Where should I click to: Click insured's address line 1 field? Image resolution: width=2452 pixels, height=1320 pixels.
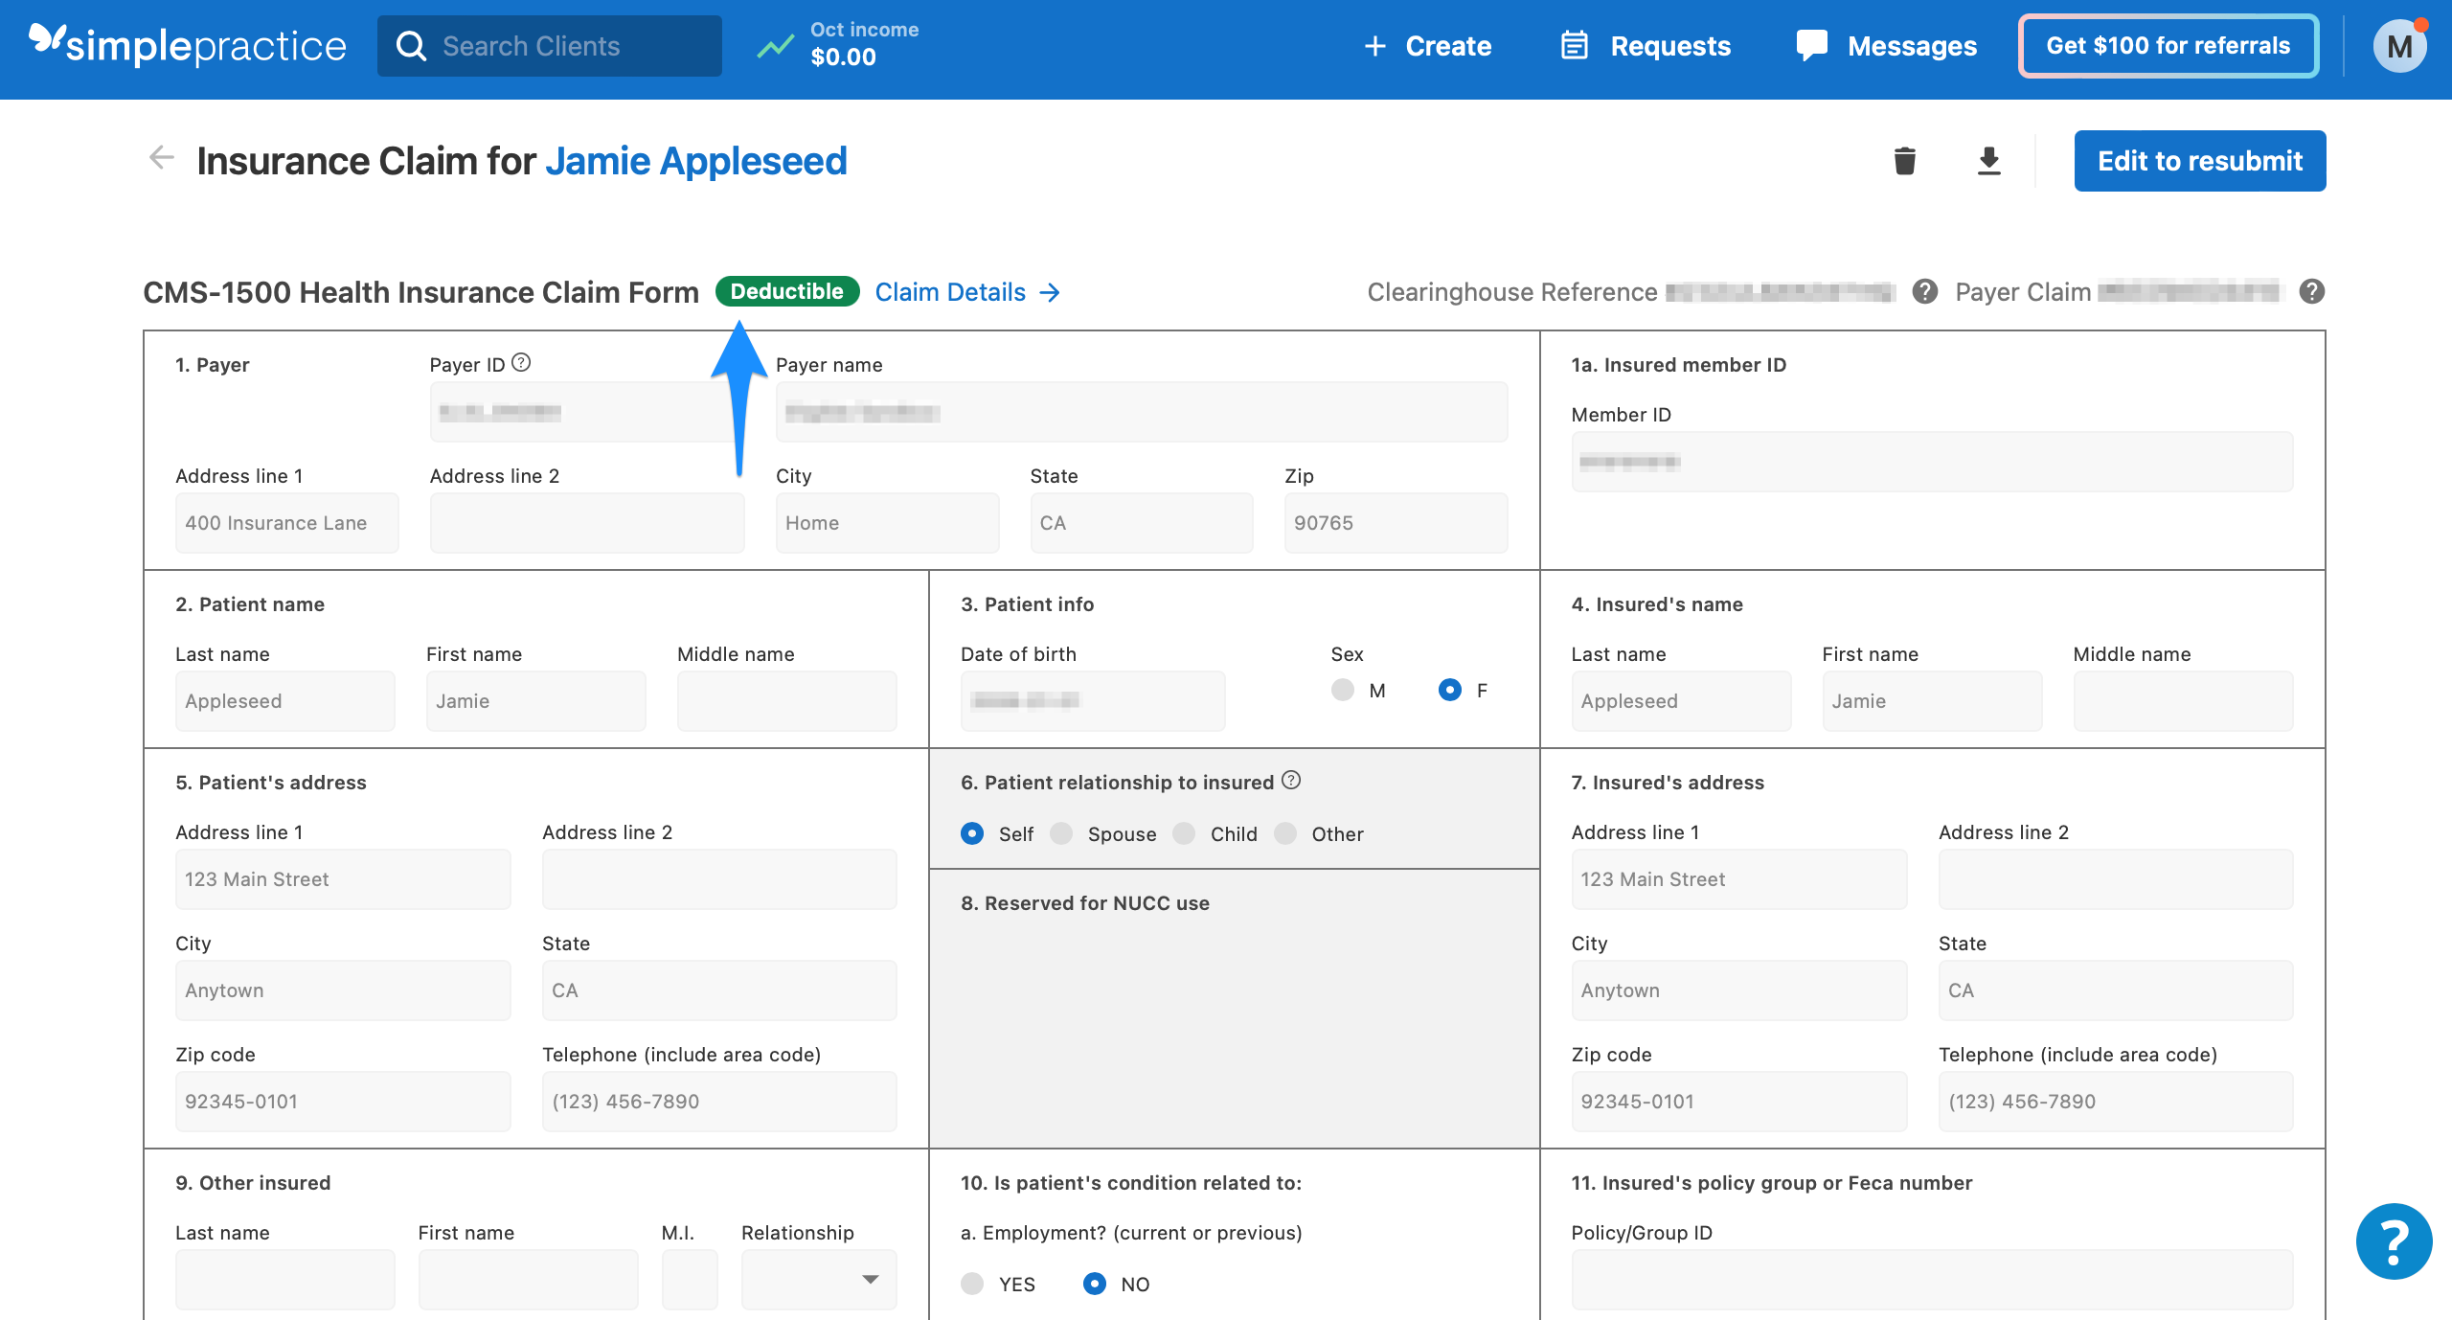(x=1739, y=879)
